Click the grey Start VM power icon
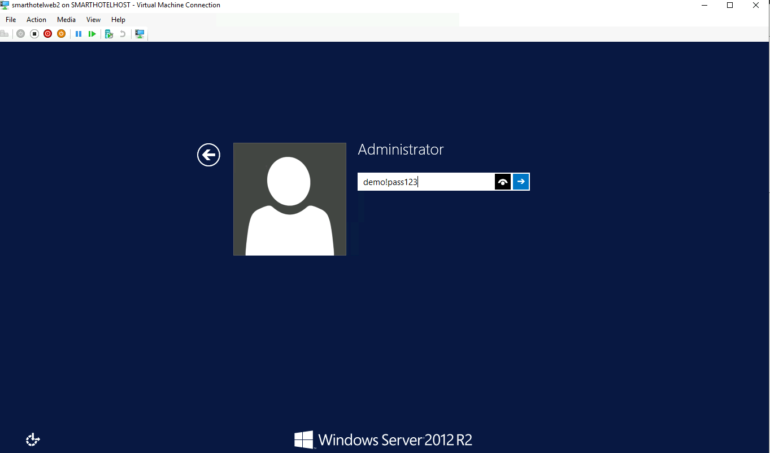The height and width of the screenshot is (453, 770). point(21,34)
